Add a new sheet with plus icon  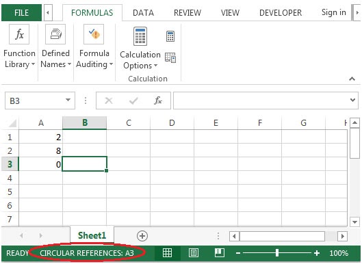(142, 236)
